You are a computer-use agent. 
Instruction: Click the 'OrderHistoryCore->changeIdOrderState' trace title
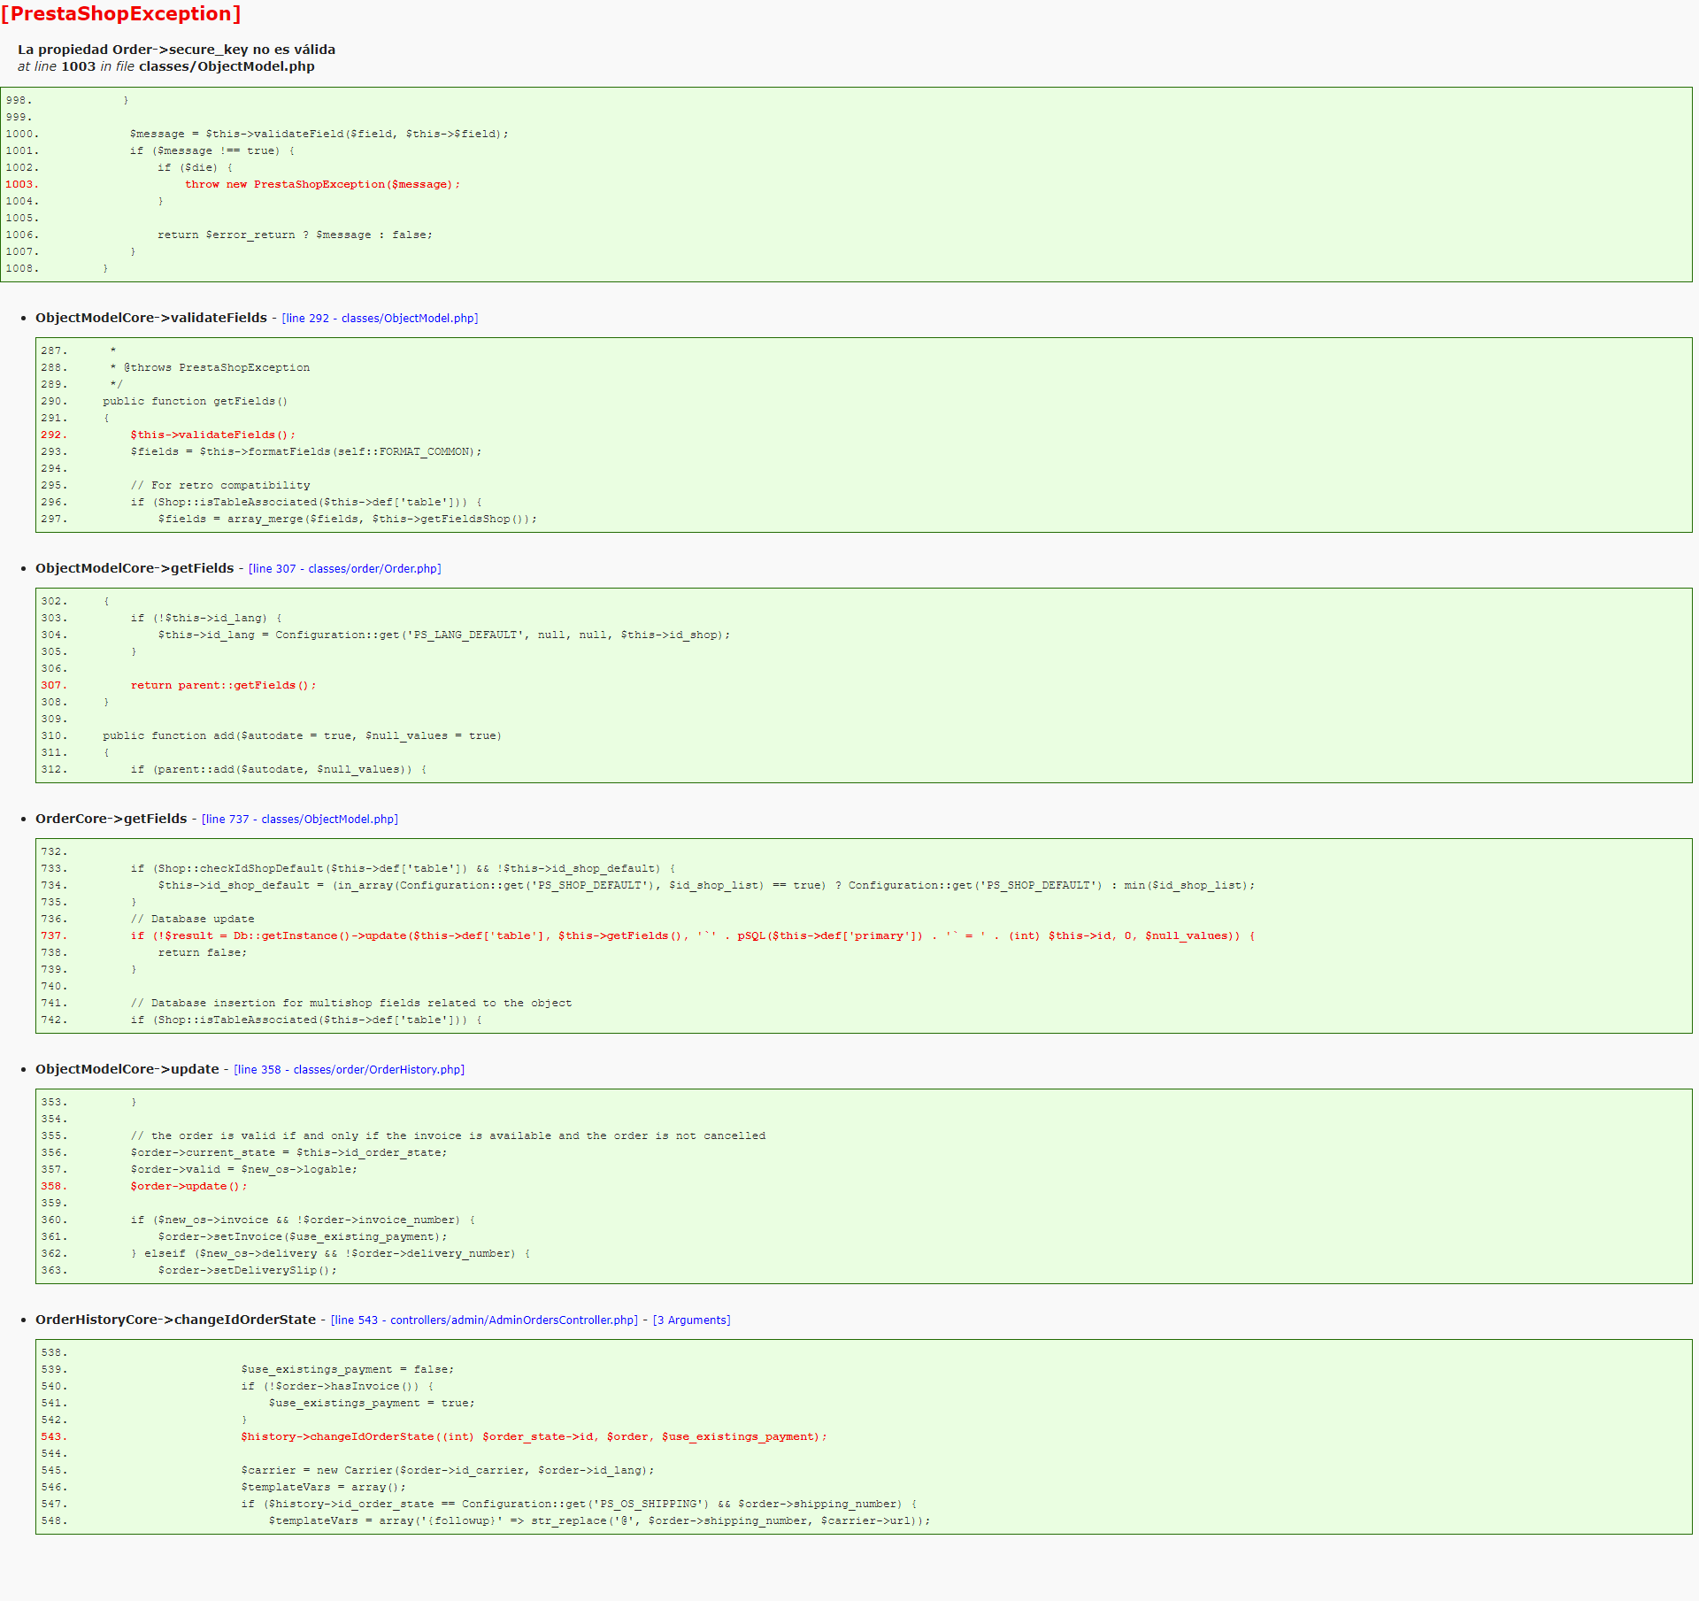pos(175,1320)
